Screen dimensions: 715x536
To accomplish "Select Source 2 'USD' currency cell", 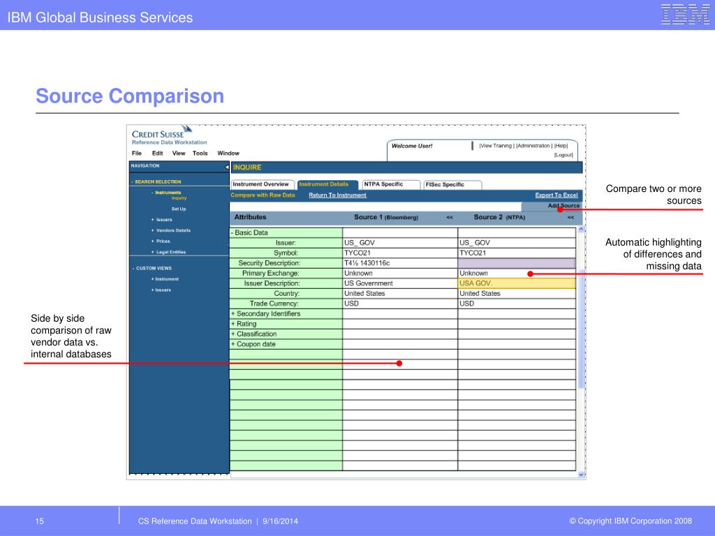I will pos(517,304).
